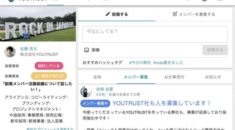The width and height of the screenshot is (235, 130).
Task: Click the ブランディング skill tag
Action: click(35, 103)
